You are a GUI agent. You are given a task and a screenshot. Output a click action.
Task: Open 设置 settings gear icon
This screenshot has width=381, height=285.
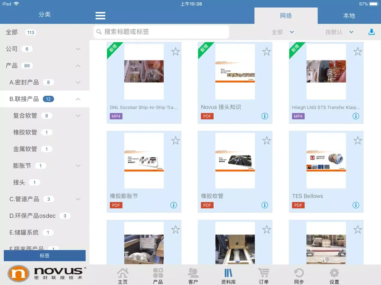click(334, 276)
